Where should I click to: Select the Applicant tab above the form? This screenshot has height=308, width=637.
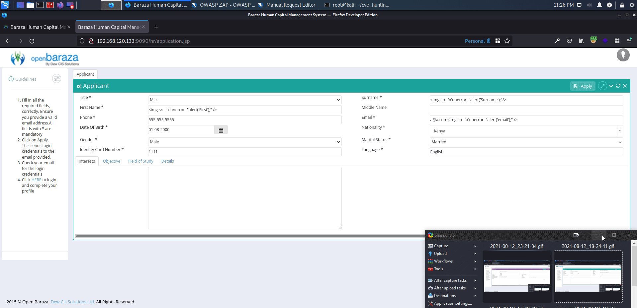pos(85,74)
